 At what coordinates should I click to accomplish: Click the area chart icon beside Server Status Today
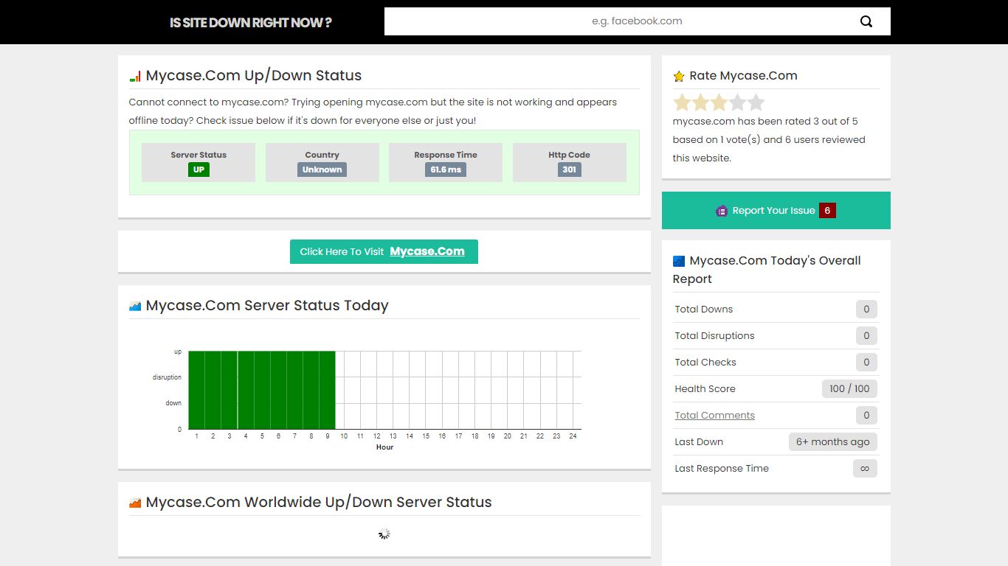pos(135,306)
